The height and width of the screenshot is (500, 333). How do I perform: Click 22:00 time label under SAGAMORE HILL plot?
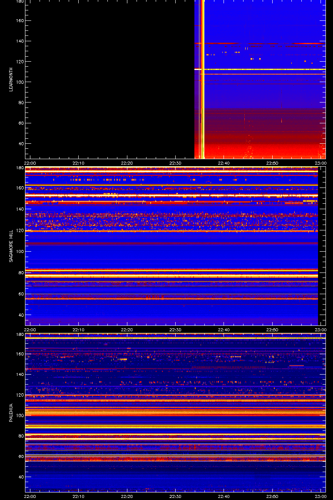click(x=30, y=330)
